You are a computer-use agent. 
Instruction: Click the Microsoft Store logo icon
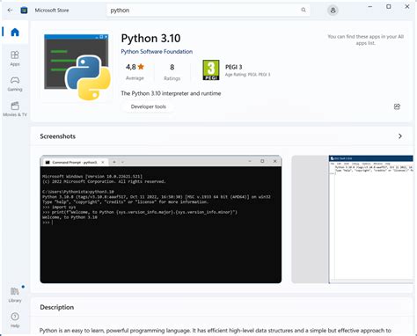click(x=24, y=11)
